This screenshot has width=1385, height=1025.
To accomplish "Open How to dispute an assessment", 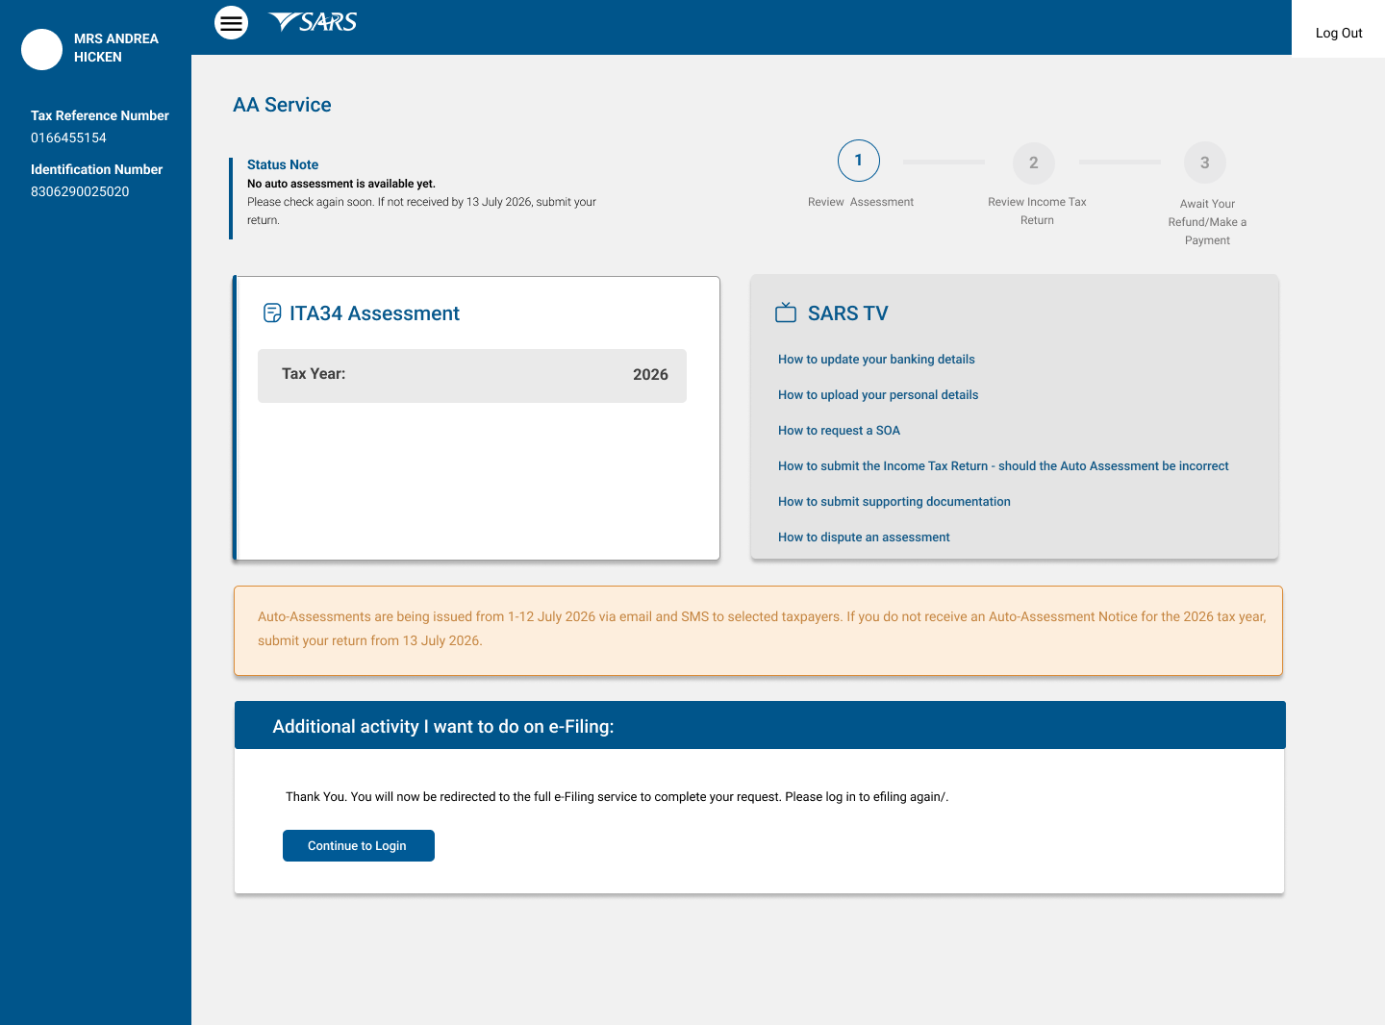I will (x=864, y=537).
